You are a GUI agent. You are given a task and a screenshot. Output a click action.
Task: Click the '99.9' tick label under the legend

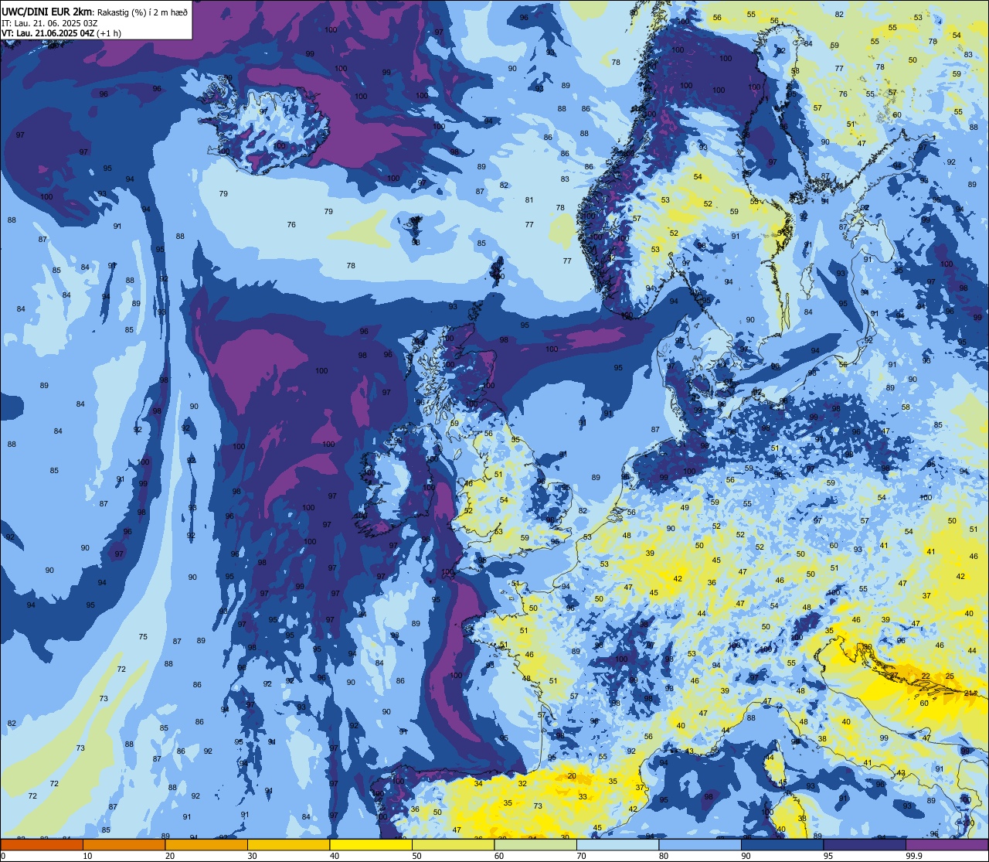915,856
